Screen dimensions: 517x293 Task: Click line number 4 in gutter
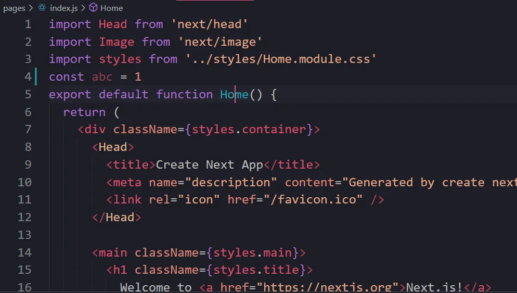coord(28,77)
